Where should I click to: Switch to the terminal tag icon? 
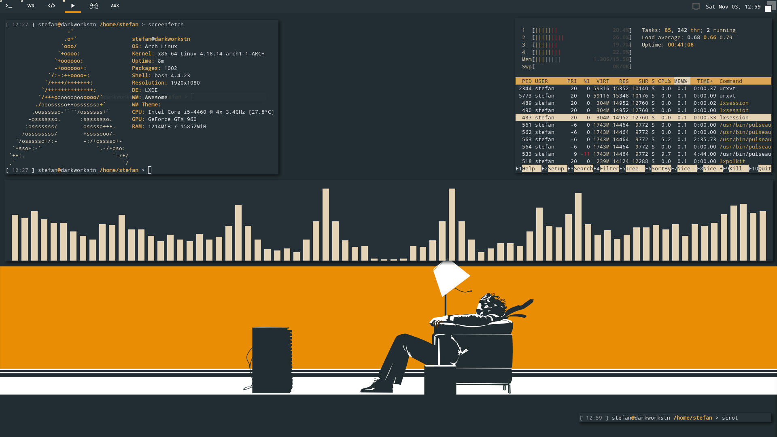pyautogui.click(x=9, y=6)
